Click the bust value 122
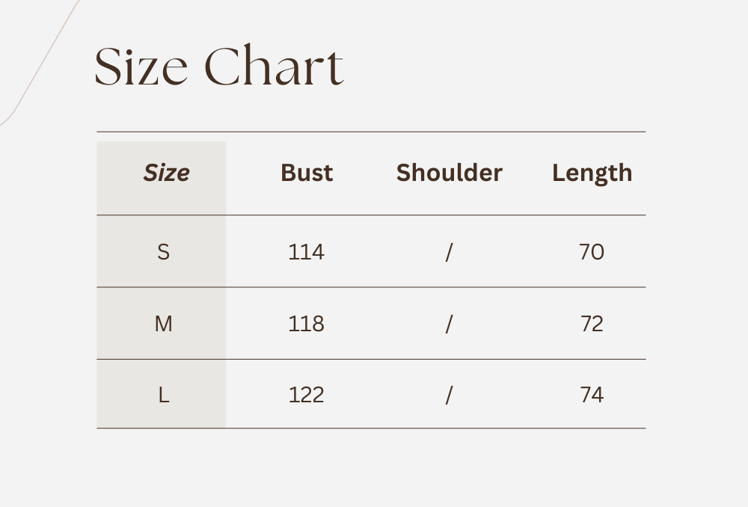Image resolution: width=748 pixels, height=507 pixels. tap(306, 395)
